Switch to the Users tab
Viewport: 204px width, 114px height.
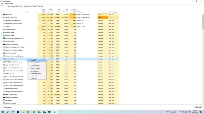pos(31,6)
